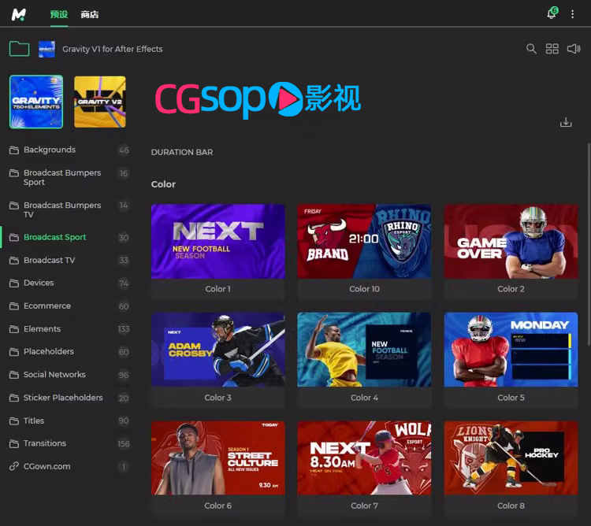This screenshot has width=591, height=526.
Task: Follow the CGown.com link
Action: [46, 466]
